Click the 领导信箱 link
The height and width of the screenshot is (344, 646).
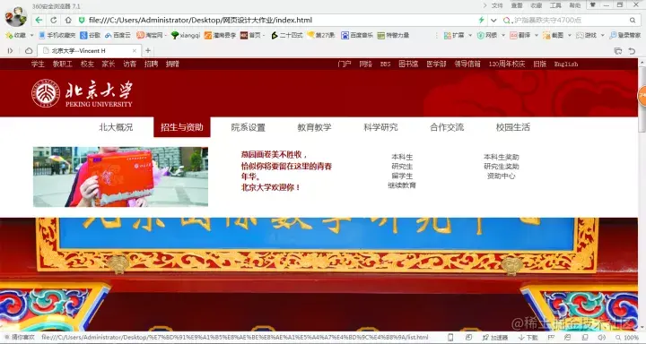point(467,64)
